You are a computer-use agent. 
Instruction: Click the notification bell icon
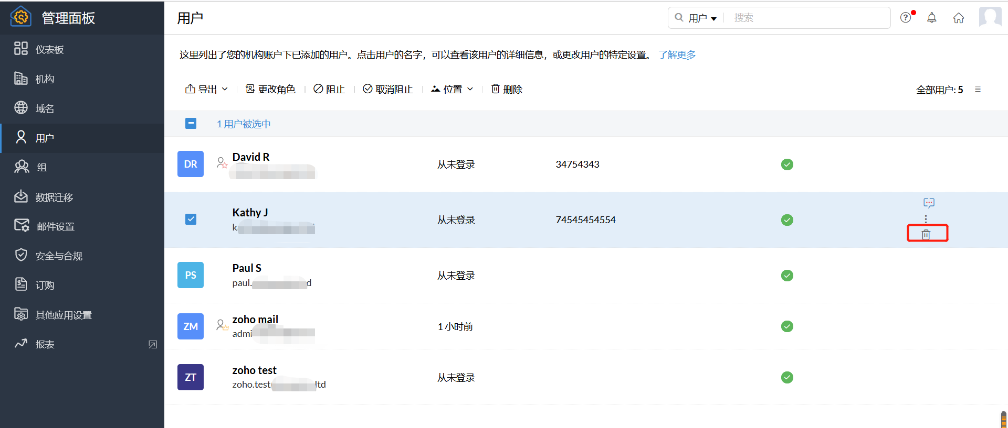[932, 18]
